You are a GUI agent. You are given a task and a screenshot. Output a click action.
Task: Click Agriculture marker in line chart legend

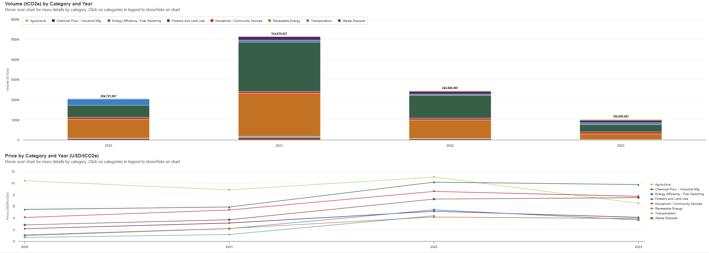(652, 185)
